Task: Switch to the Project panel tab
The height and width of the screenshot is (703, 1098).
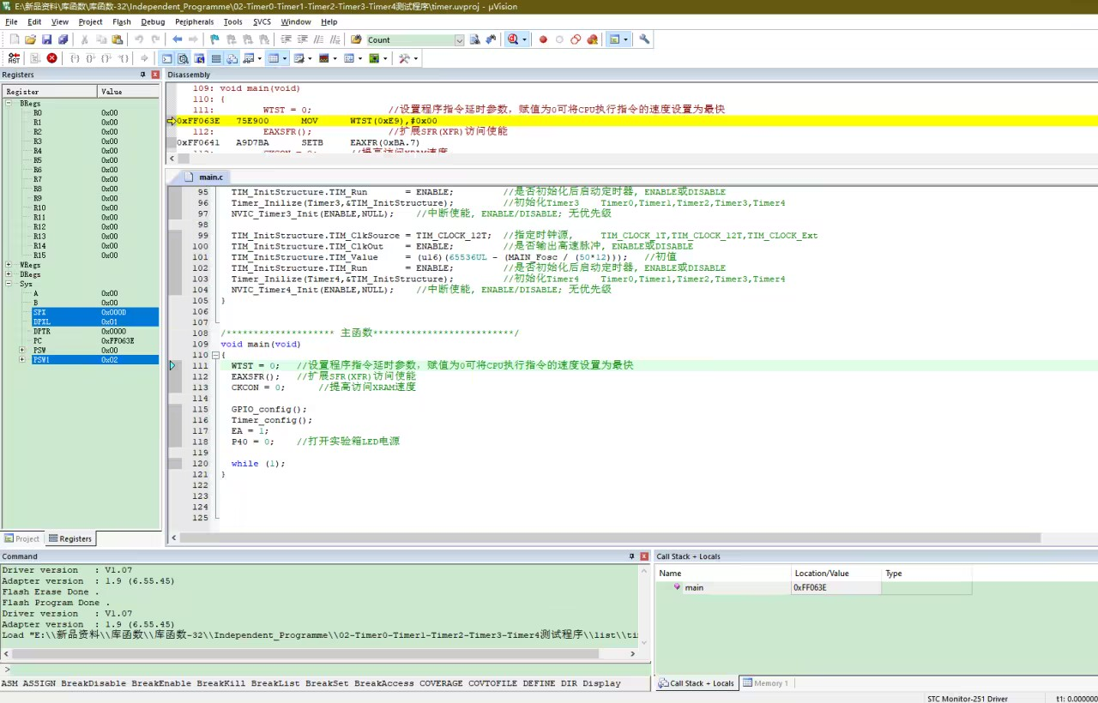Action: 22,538
